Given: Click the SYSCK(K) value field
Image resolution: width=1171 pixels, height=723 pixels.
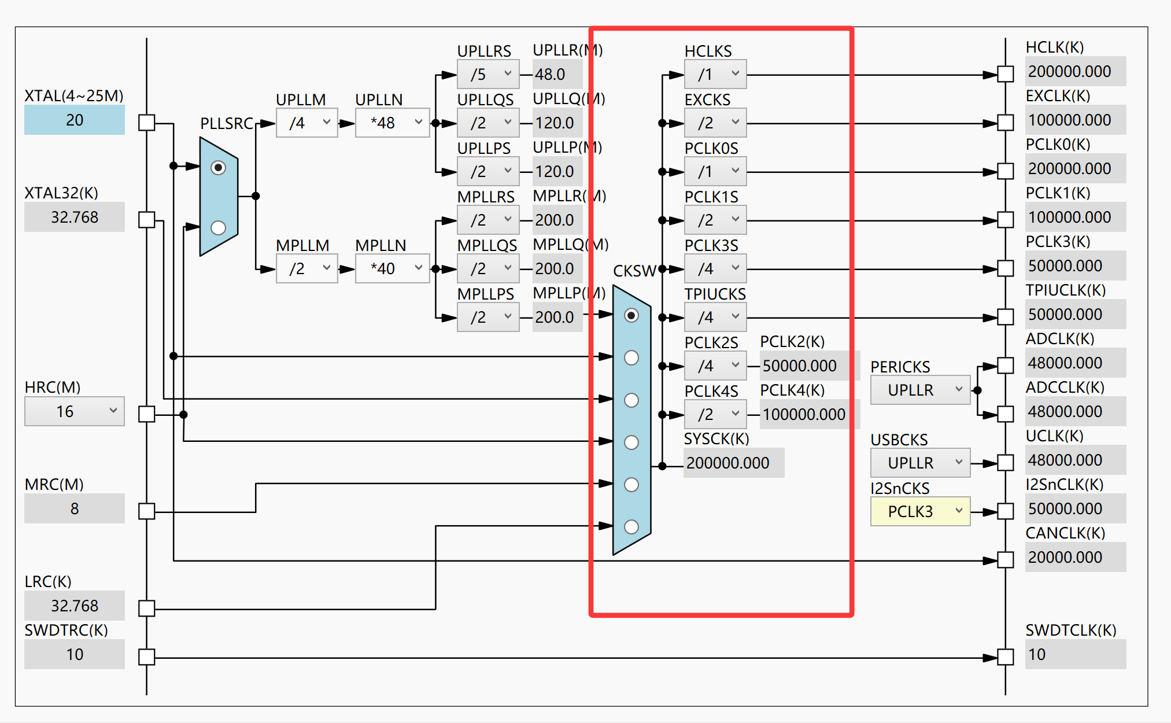Looking at the screenshot, I should pyautogui.click(x=733, y=463).
